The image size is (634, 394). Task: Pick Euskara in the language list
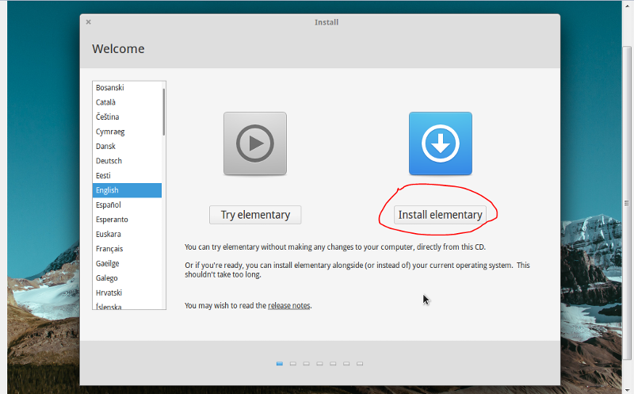(x=127, y=234)
